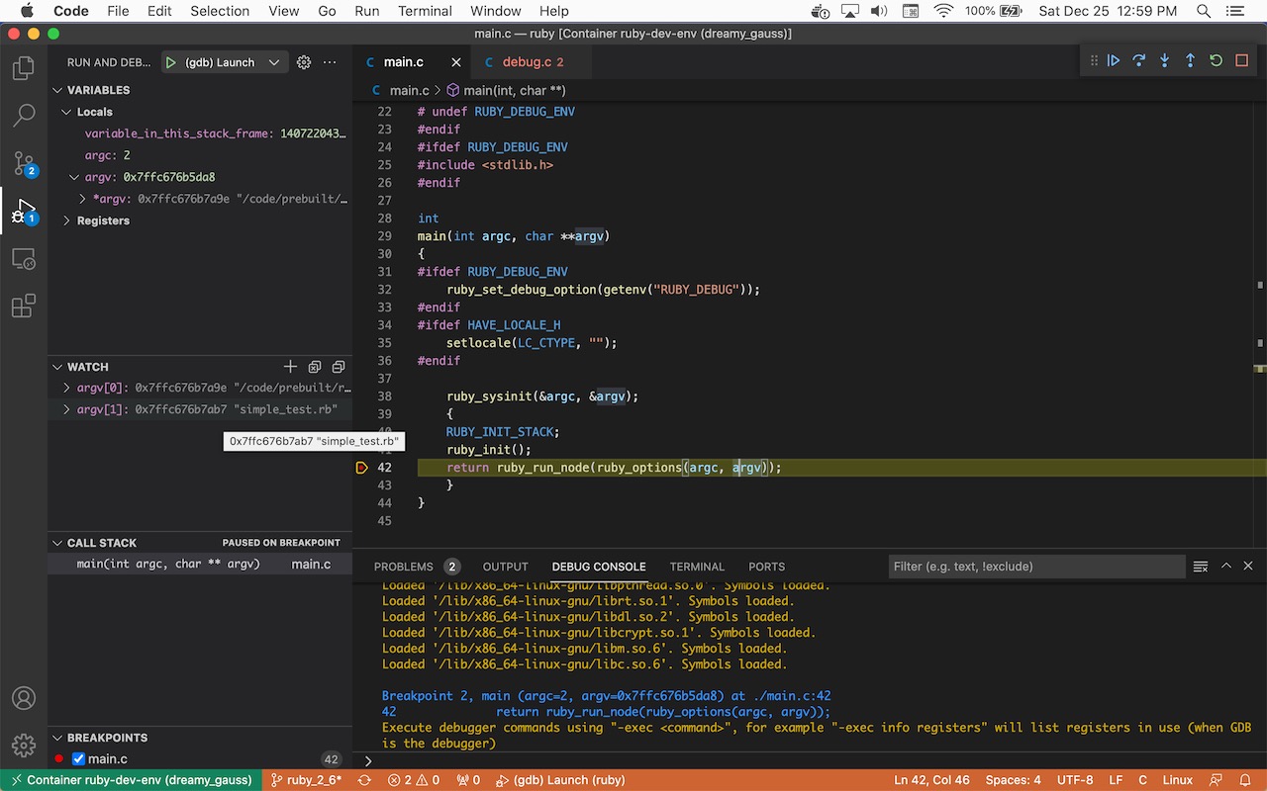1267x791 pixels.
Task: Open the Run and Debug sidebar icon
Action: (24, 211)
